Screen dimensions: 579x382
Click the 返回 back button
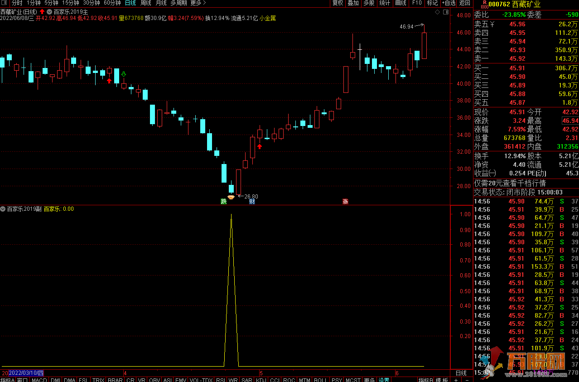pyautogui.click(x=465, y=3)
